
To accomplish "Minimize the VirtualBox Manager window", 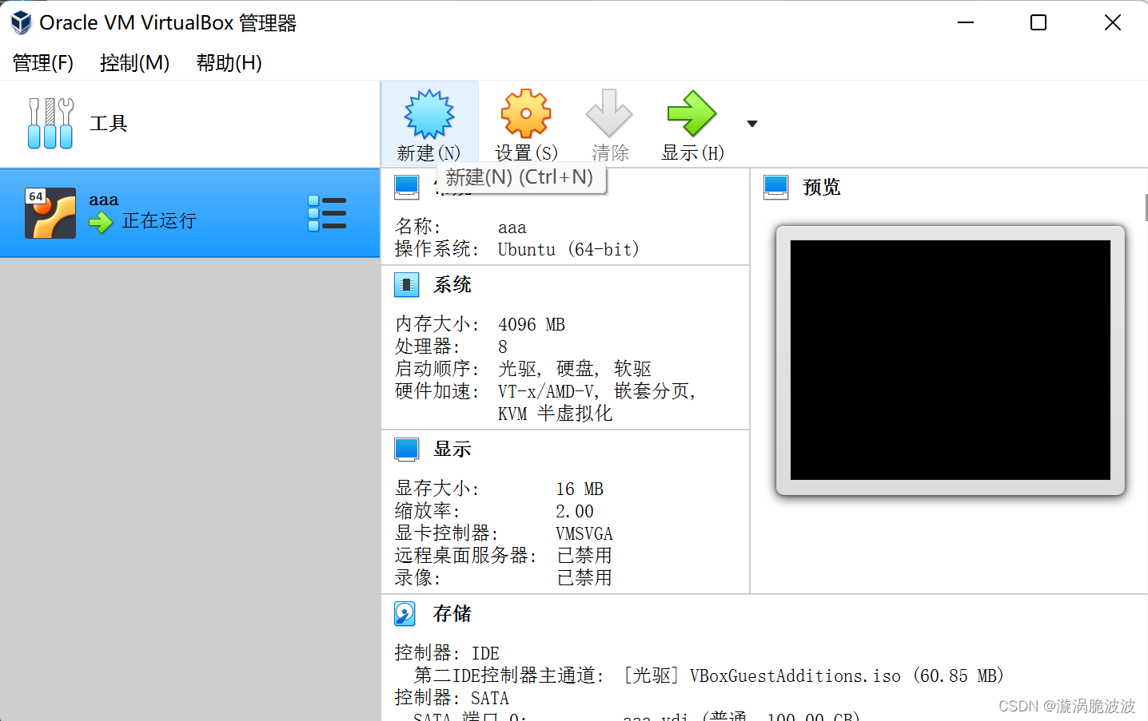I will (x=966, y=22).
